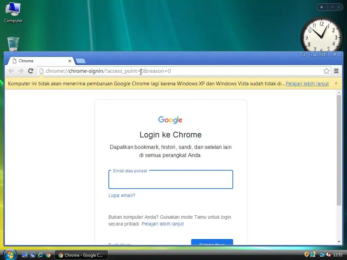Click the Lupa email? link
The width and height of the screenshot is (347, 260).
pyautogui.click(x=122, y=195)
